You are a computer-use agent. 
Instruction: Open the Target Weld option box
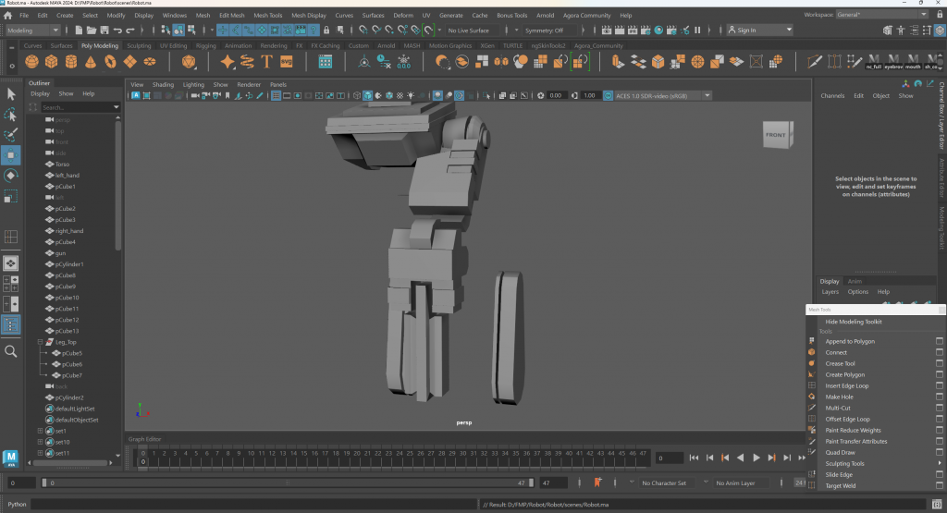click(939, 485)
